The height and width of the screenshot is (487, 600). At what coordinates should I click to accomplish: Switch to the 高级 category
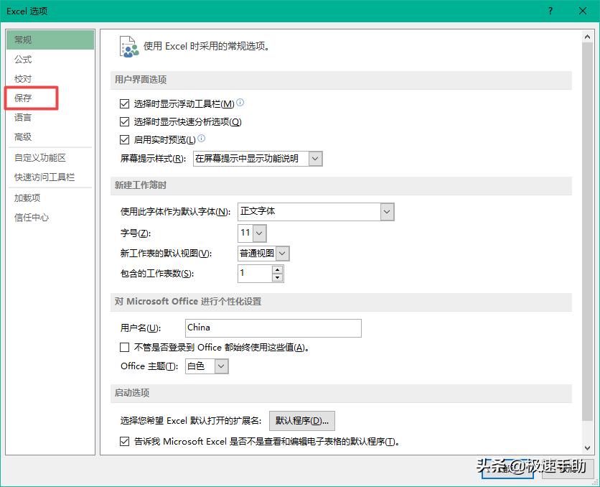tap(22, 136)
